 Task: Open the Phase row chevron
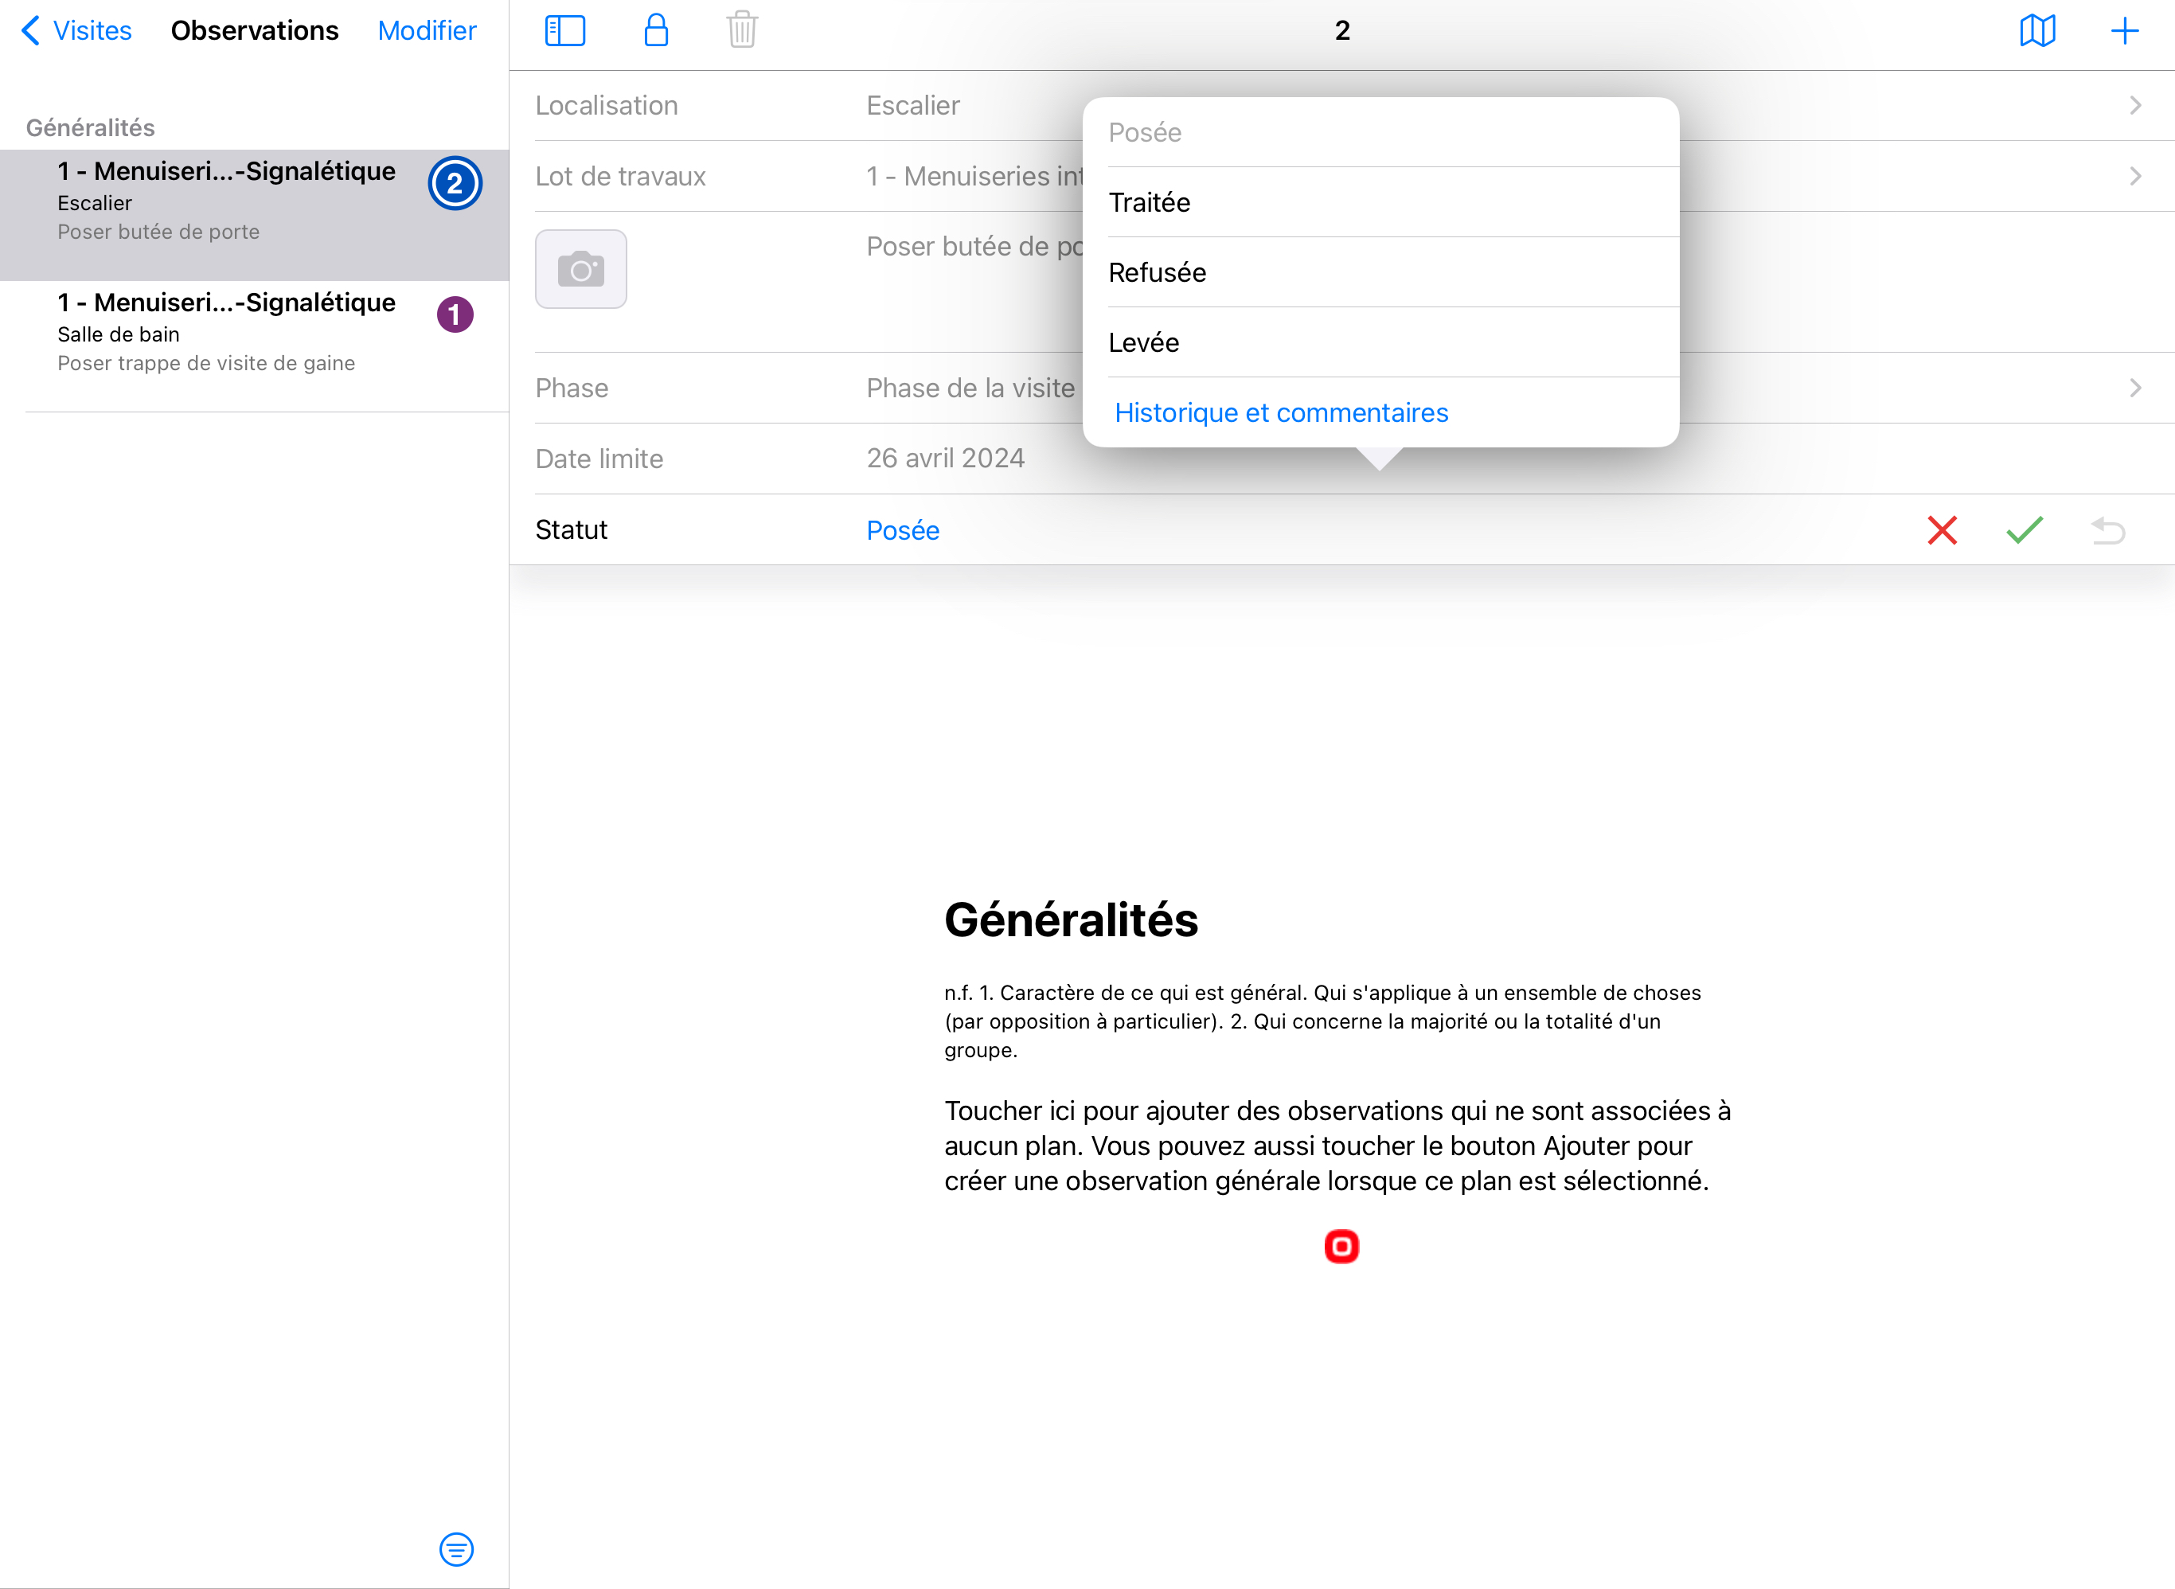click(x=2134, y=388)
